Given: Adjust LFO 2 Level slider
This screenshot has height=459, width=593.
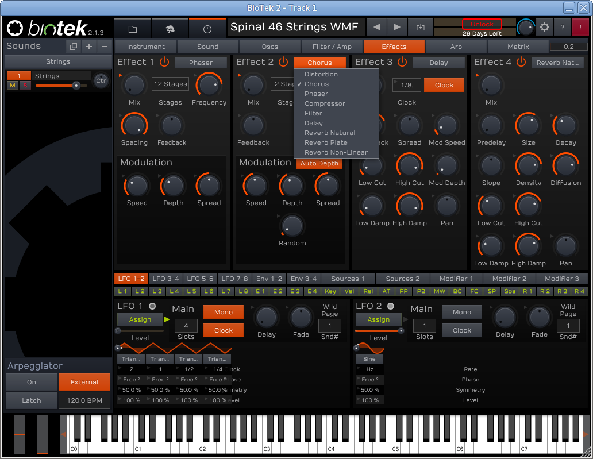Looking at the screenshot, I should 378,331.
